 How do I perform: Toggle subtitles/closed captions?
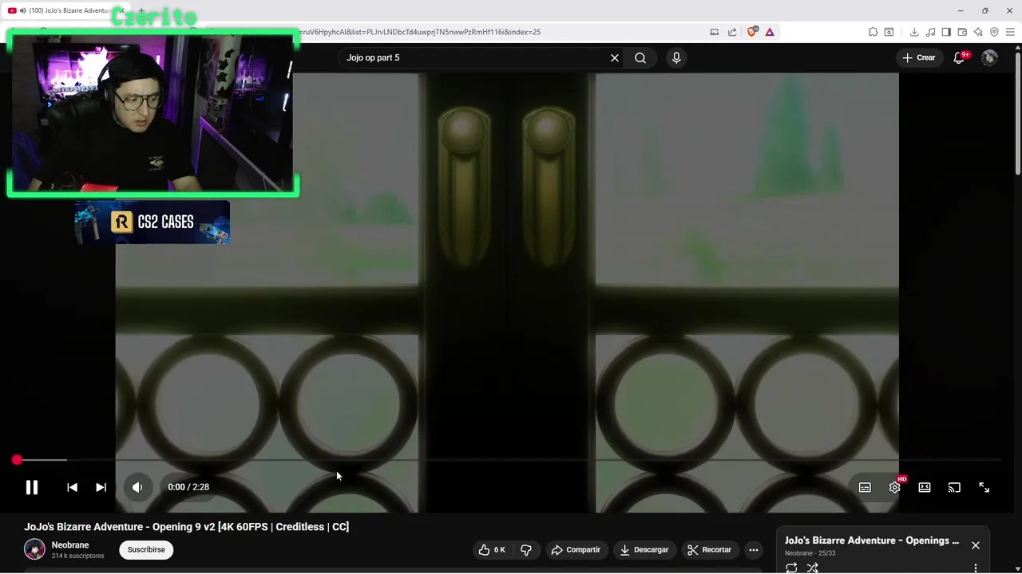[x=865, y=487]
